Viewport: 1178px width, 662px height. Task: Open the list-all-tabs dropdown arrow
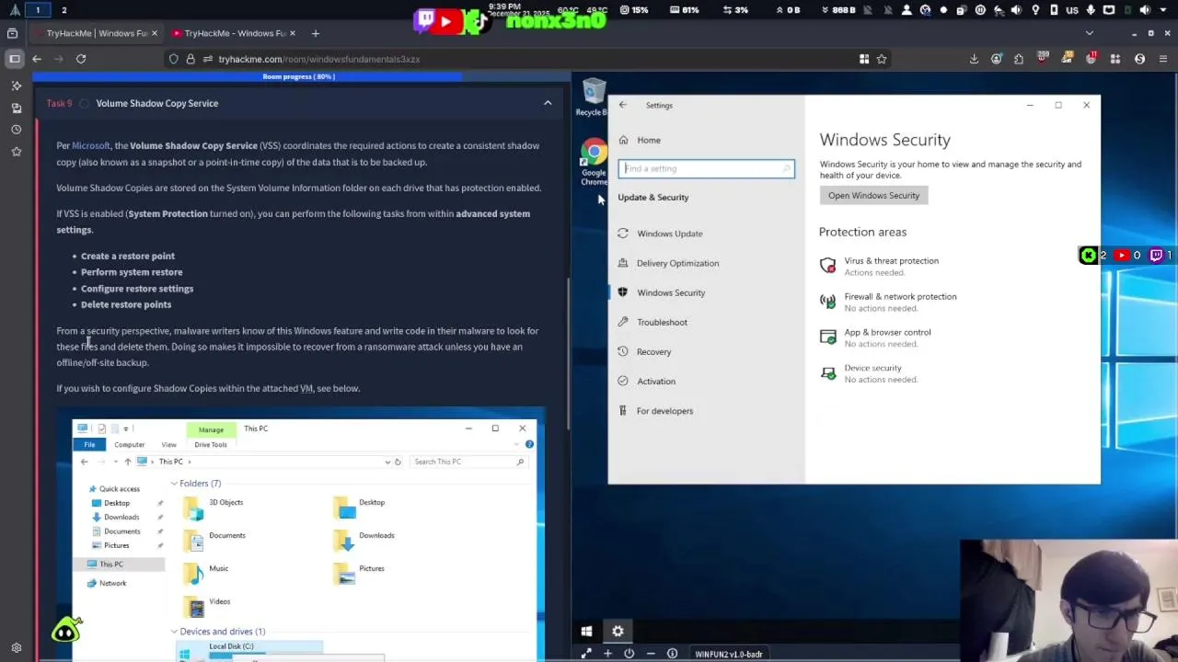pyautogui.click(x=1090, y=33)
